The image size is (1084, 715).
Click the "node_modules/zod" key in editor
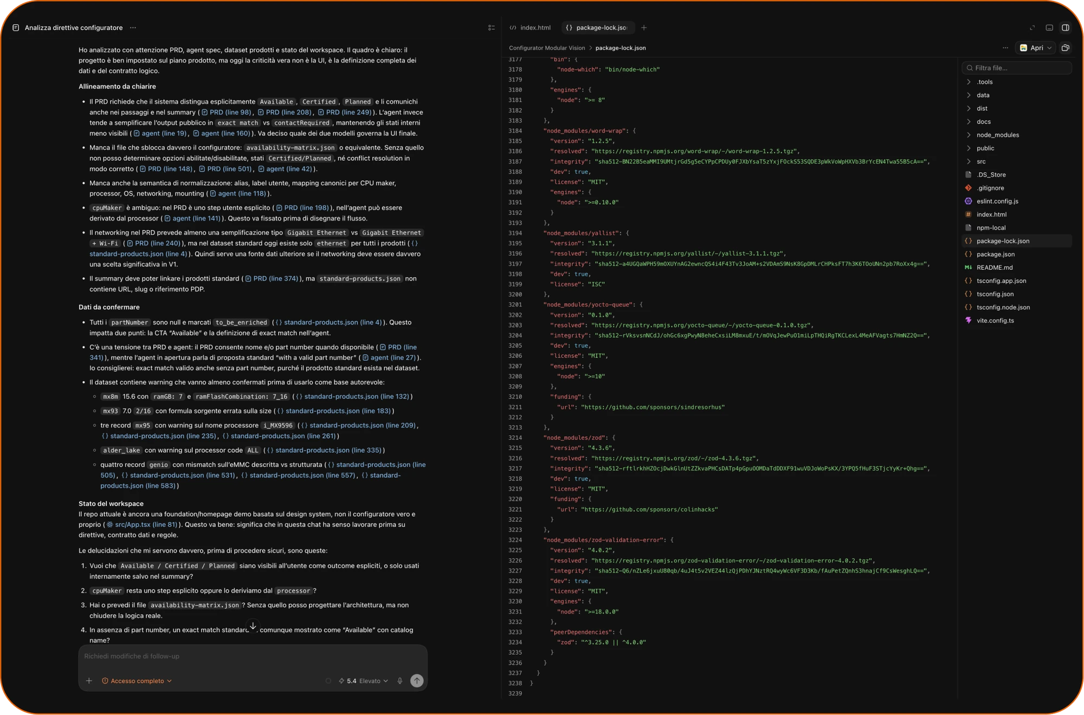(x=575, y=438)
